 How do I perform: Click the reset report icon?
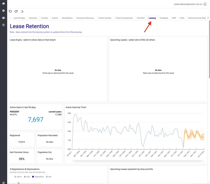[22, 12]
